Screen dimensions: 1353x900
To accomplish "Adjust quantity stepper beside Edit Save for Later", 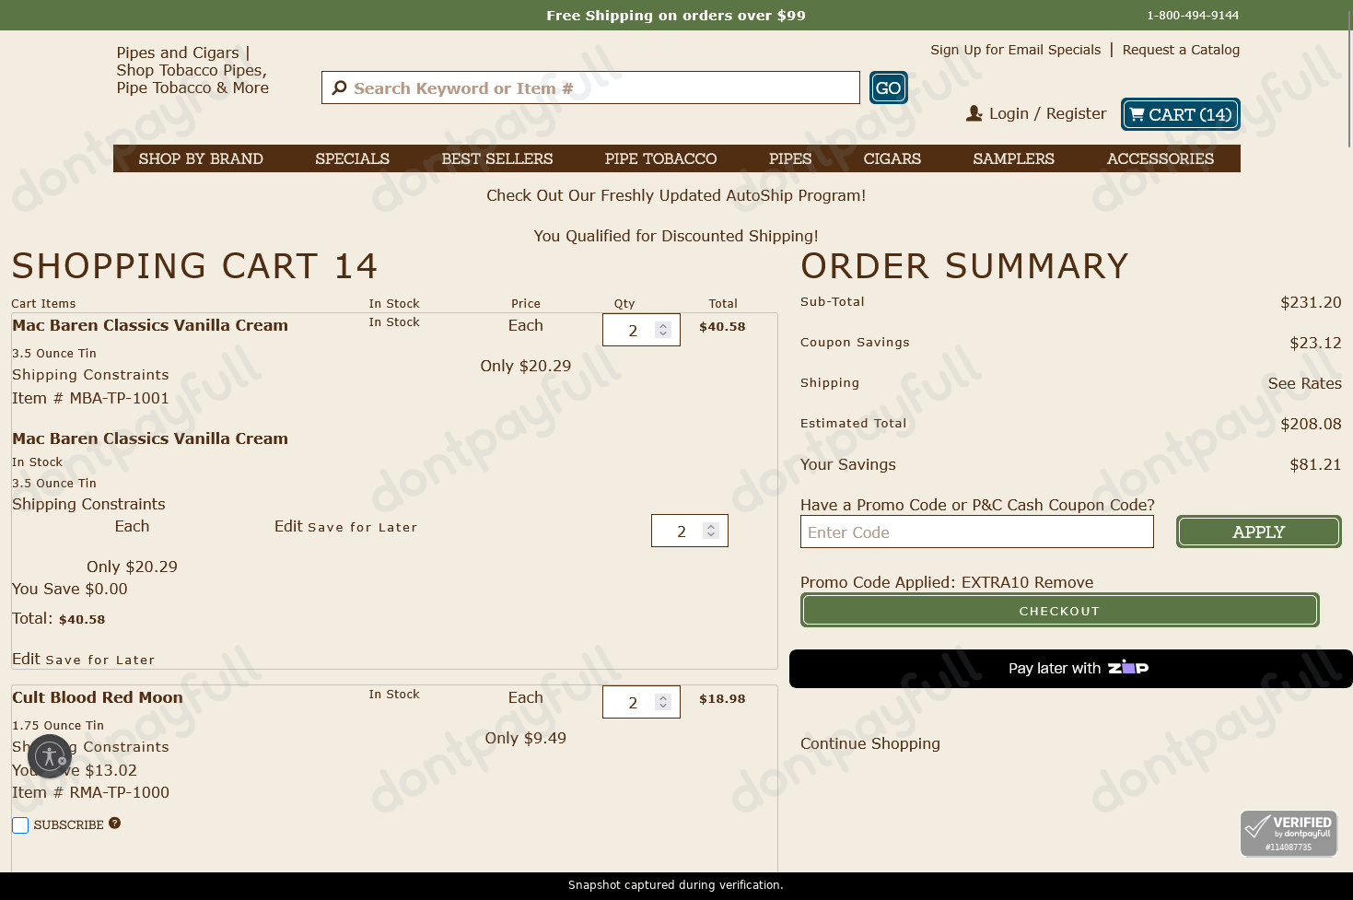I will pyautogui.click(x=710, y=531).
